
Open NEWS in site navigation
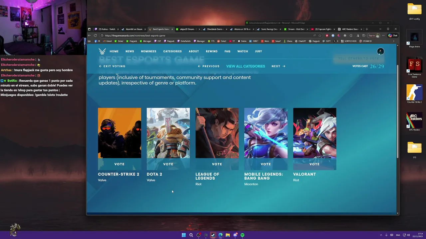coord(130,51)
